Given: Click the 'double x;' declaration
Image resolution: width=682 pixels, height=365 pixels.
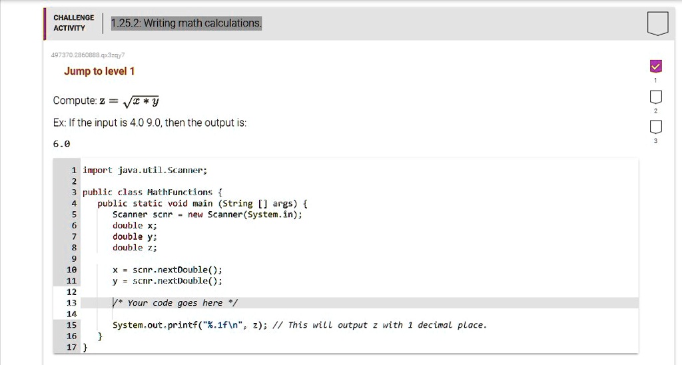Looking at the screenshot, I should click(x=135, y=225).
